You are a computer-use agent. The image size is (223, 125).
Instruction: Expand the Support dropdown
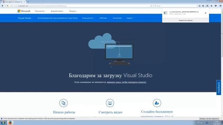[130, 18]
